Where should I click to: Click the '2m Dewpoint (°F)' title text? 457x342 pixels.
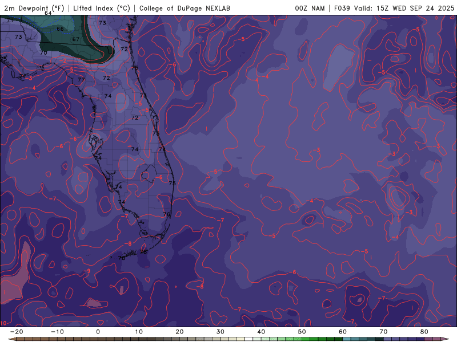pos(34,8)
